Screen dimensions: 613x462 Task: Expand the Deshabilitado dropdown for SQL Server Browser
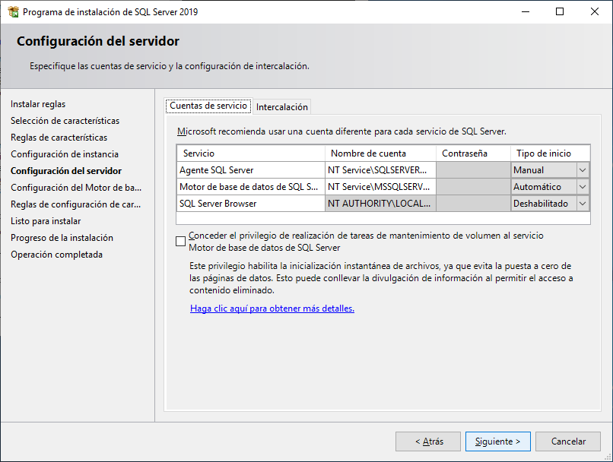(583, 203)
